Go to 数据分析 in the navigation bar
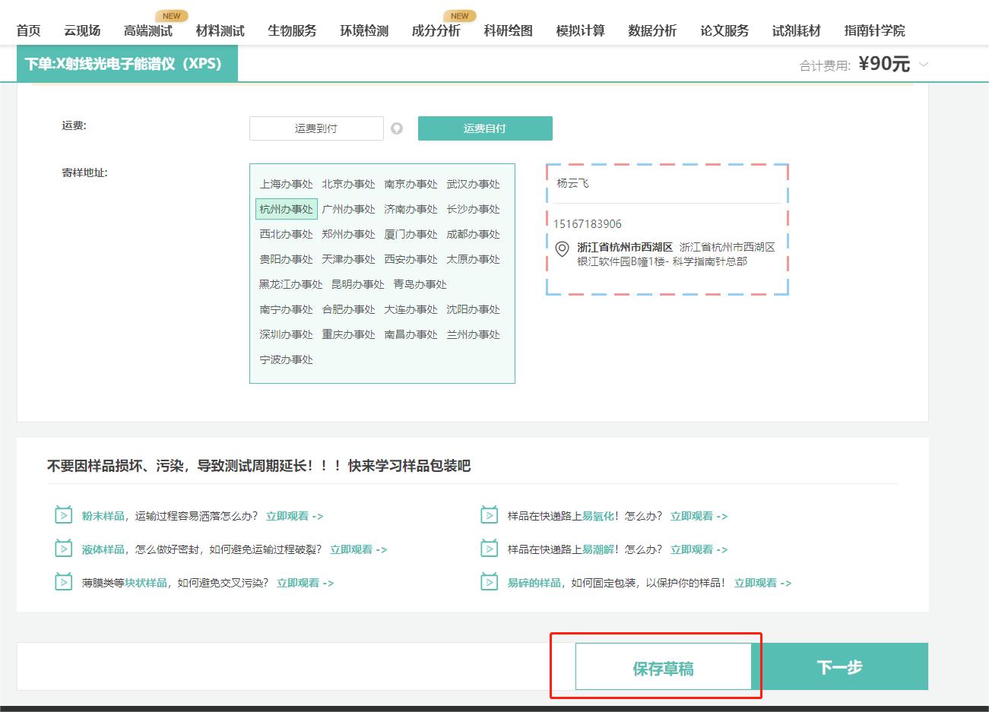 [651, 31]
